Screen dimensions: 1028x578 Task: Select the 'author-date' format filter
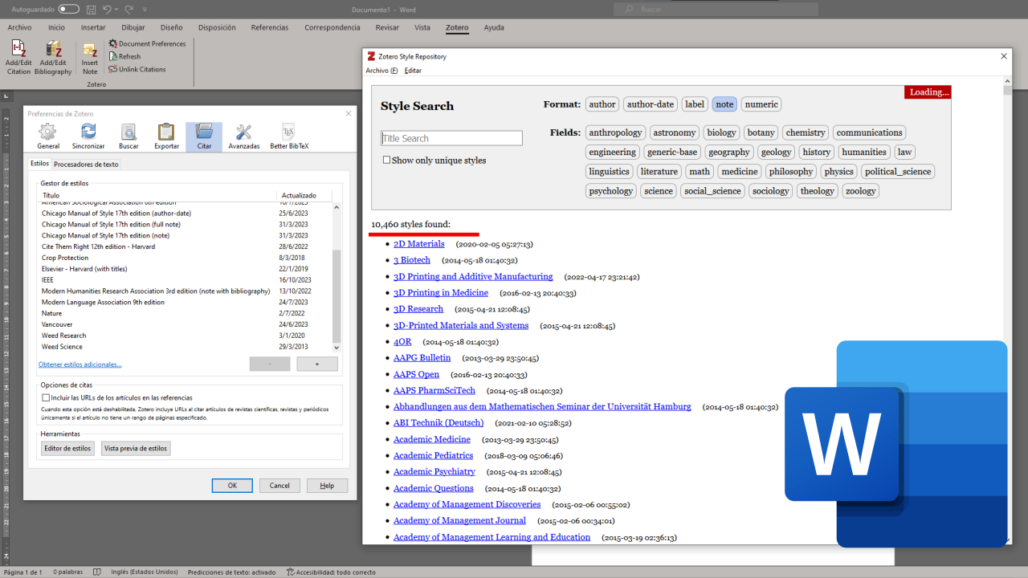tap(650, 104)
